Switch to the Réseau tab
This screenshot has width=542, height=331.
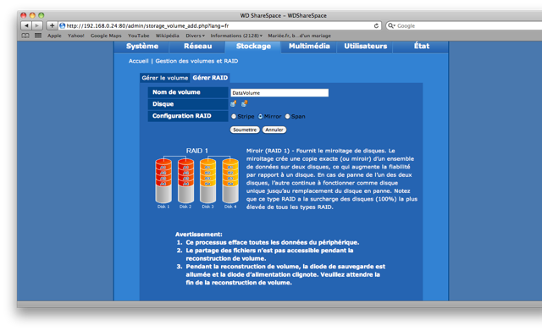point(197,47)
